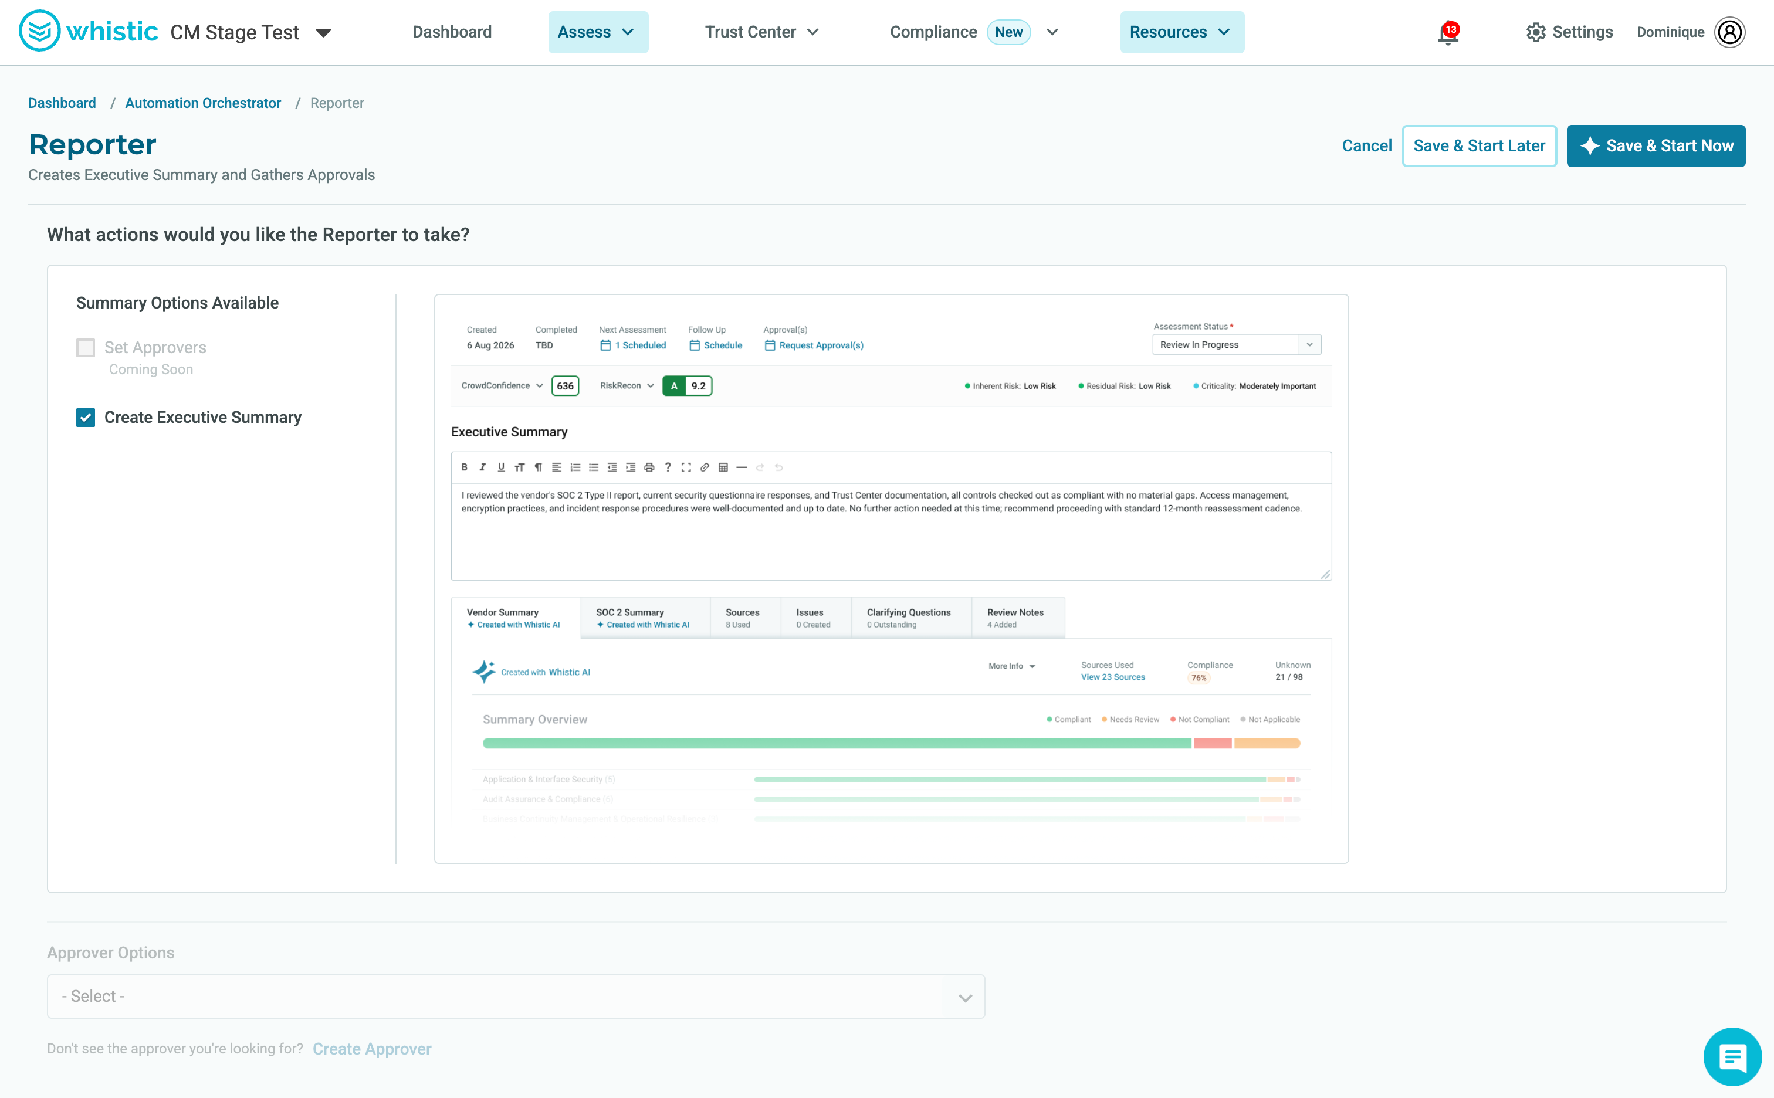Open the live chat widget
This screenshot has width=1774, height=1098.
coord(1732,1056)
